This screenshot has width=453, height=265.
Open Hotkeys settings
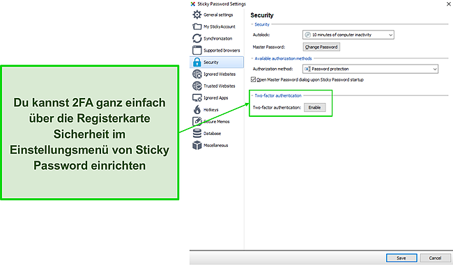point(211,110)
